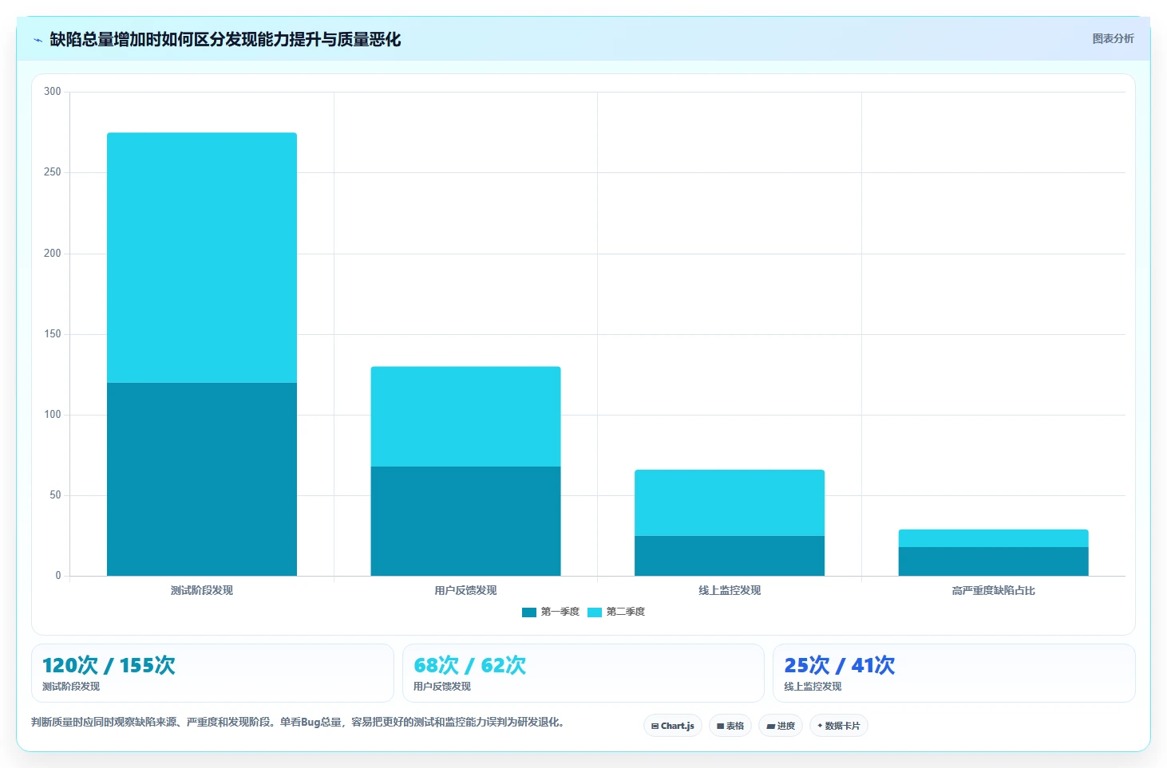This screenshot has width=1167, height=768.
Task: Toggle the 第一季度 legend series
Action: click(551, 612)
